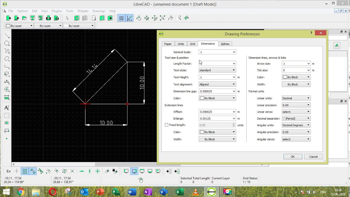
Task: Toggle Snap on Grid
Action: coord(25,171)
